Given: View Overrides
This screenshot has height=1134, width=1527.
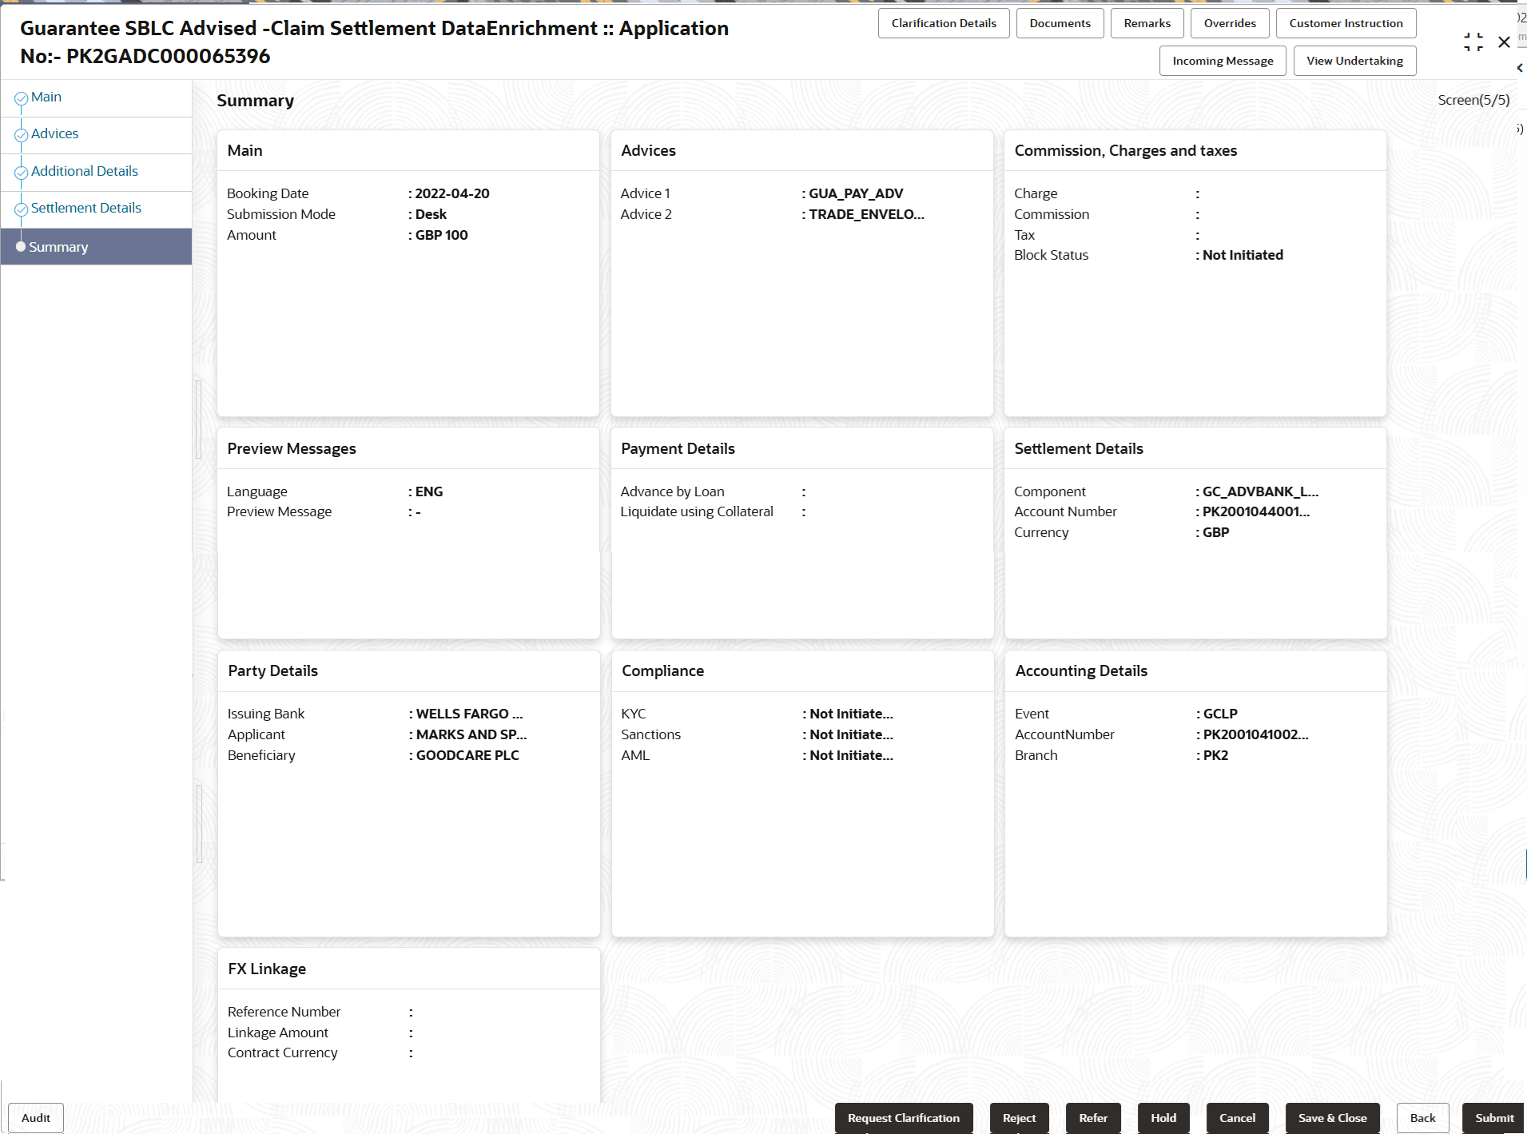Looking at the screenshot, I should [x=1230, y=23].
